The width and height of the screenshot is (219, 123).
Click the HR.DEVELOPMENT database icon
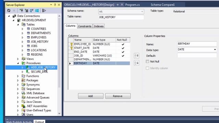(x=19, y=20)
